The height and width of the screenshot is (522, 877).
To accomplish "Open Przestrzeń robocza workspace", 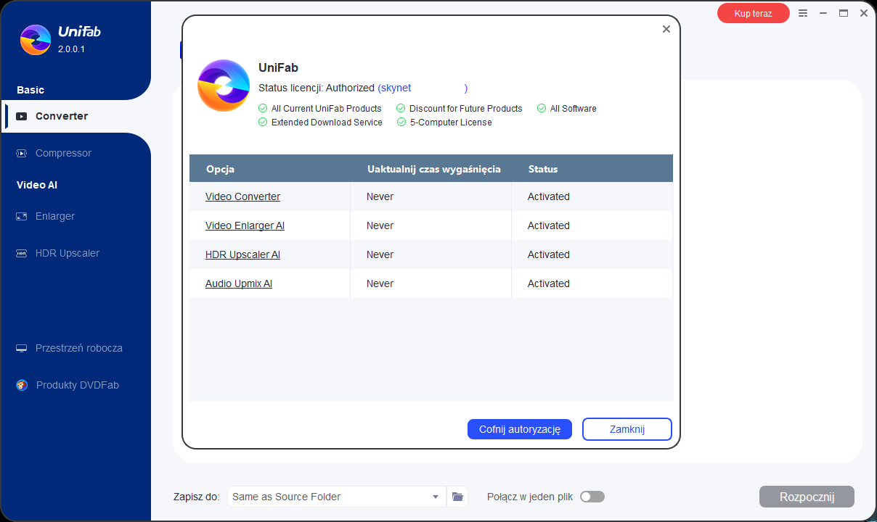I will 78,348.
